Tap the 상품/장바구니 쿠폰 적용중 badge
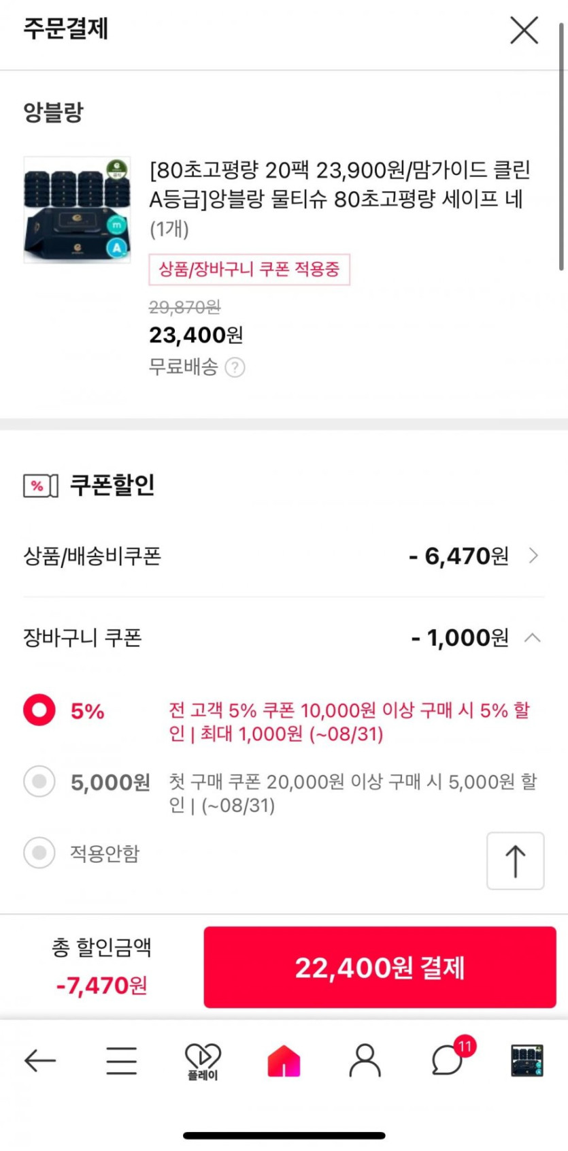This screenshot has width=568, height=1151. pyautogui.click(x=249, y=269)
